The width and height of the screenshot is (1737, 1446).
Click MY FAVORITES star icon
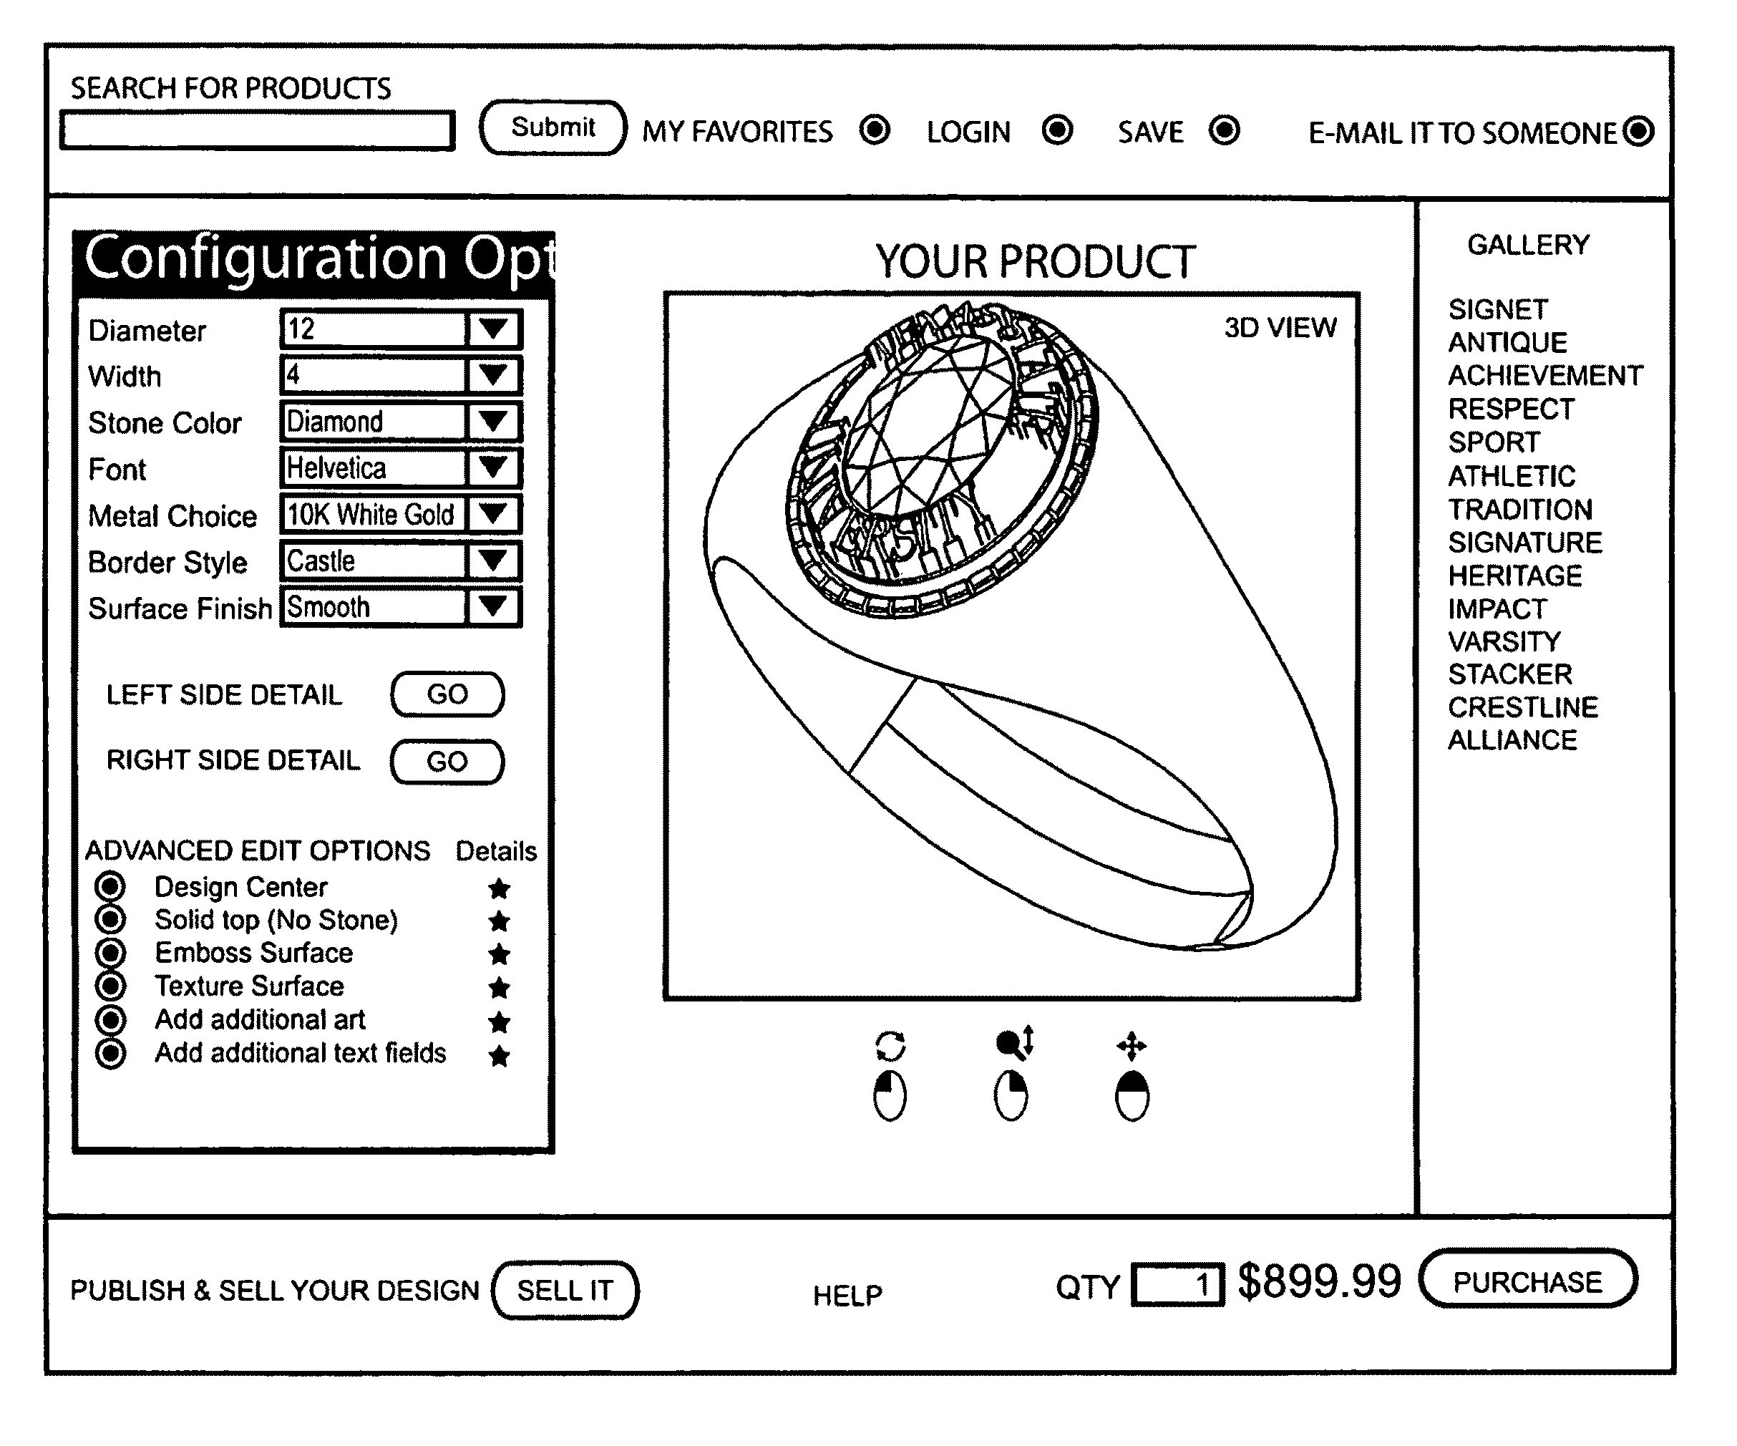[877, 132]
